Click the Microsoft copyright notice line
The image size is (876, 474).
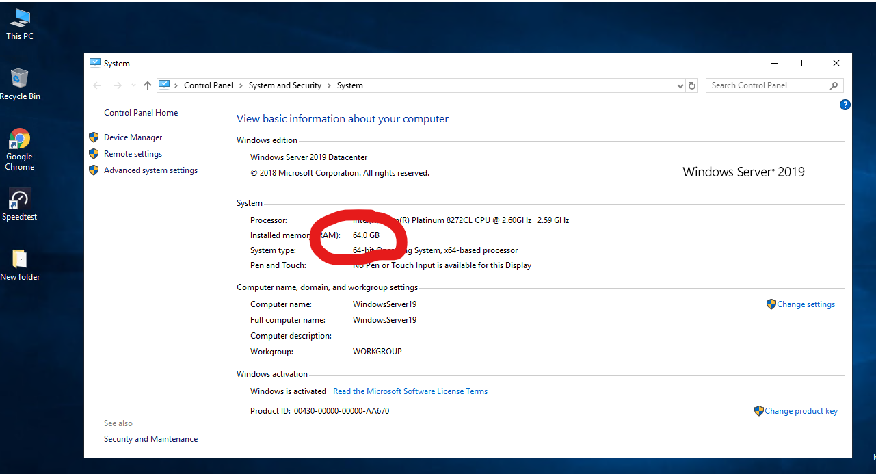[x=340, y=173]
